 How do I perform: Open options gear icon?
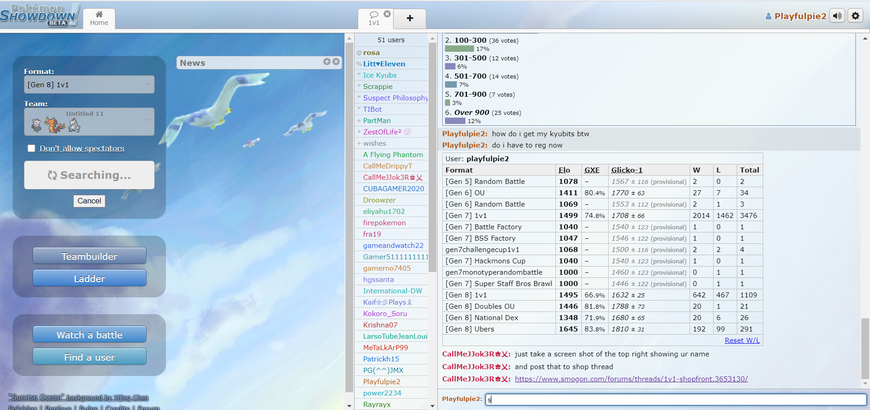855,16
